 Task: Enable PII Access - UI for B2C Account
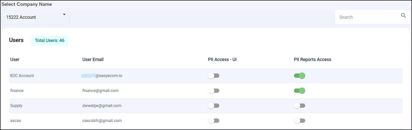pyautogui.click(x=214, y=76)
